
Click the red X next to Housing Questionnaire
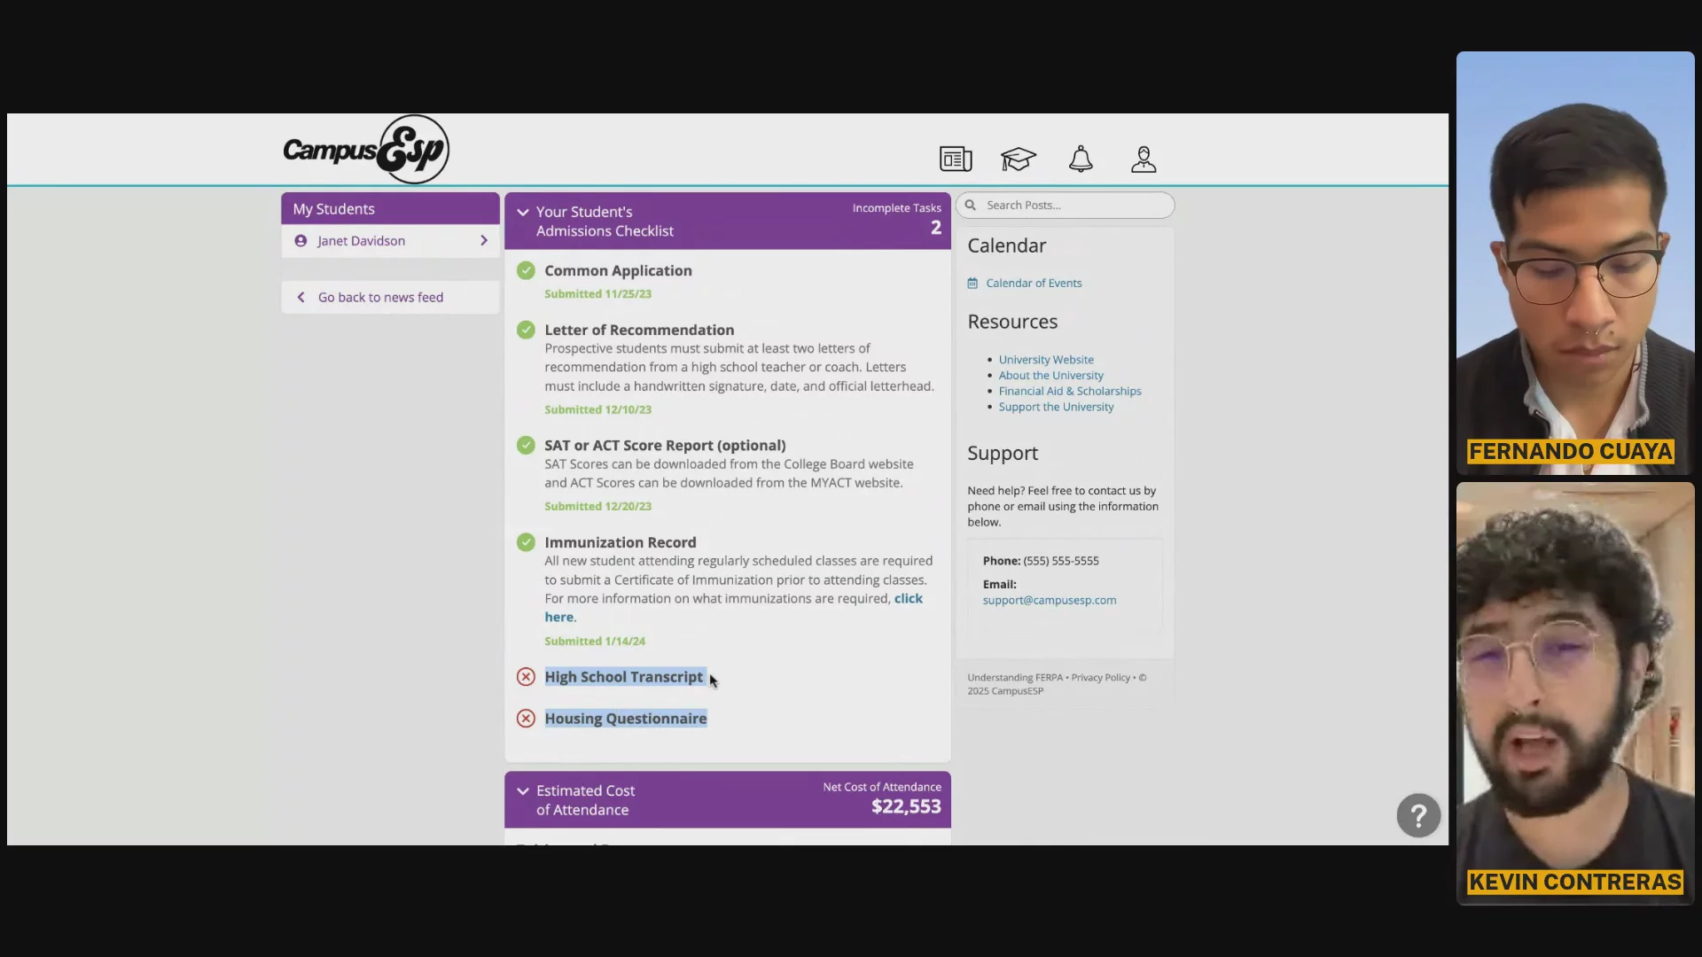pos(526,719)
